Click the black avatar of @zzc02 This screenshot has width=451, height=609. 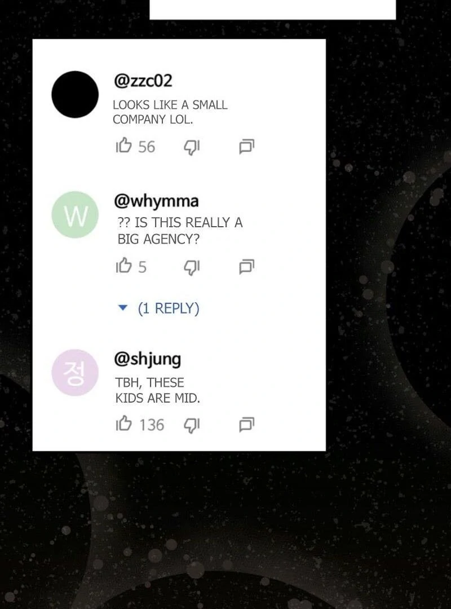[x=75, y=94]
